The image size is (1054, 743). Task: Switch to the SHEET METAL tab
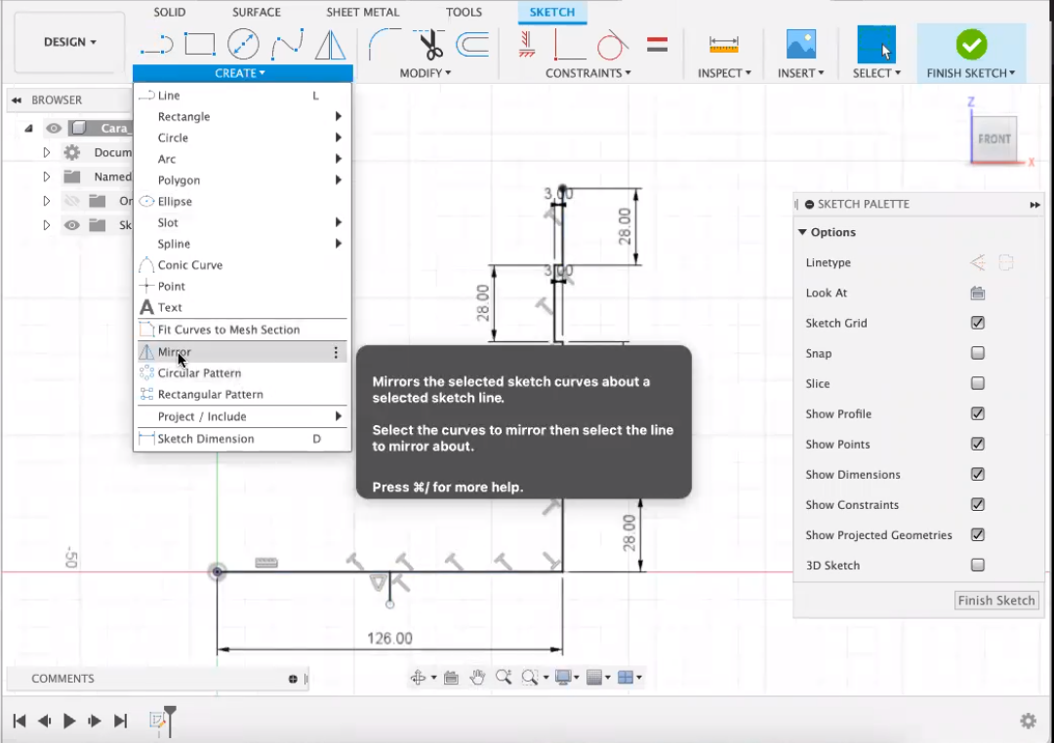[x=362, y=12]
